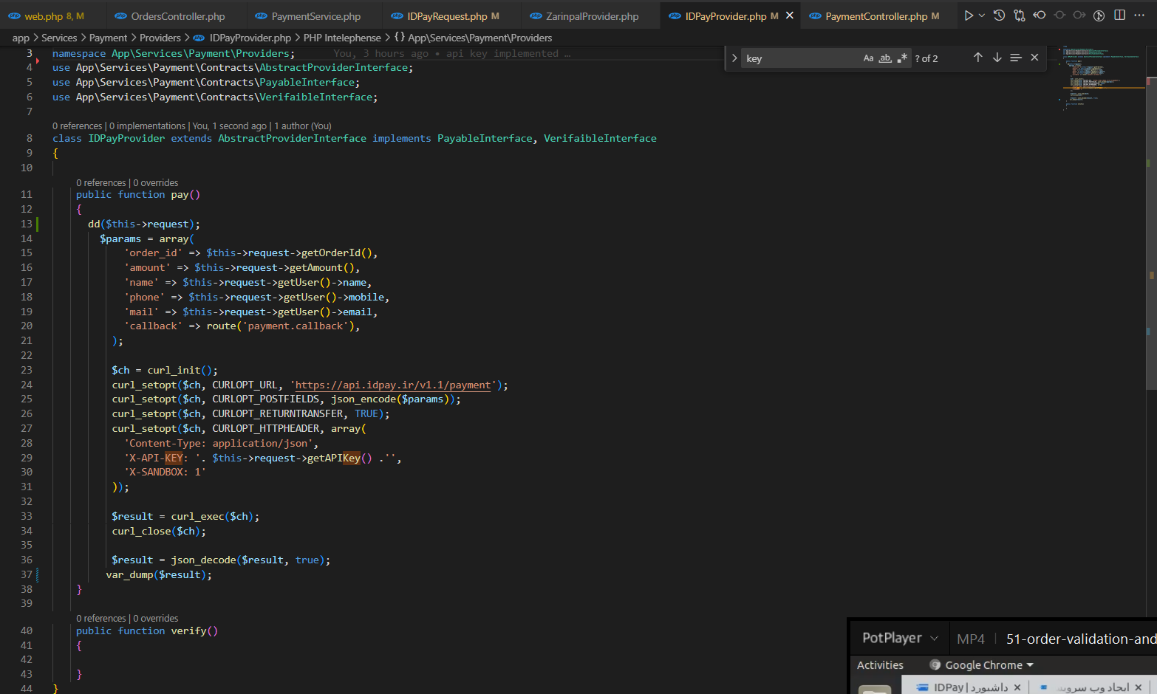This screenshot has width=1157, height=694.
Task: Jump to the previous find match
Action: pos(977,58)
